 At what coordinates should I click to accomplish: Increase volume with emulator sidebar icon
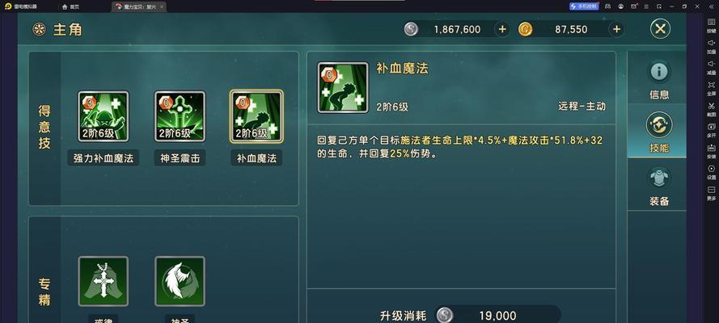pos(711,45)
